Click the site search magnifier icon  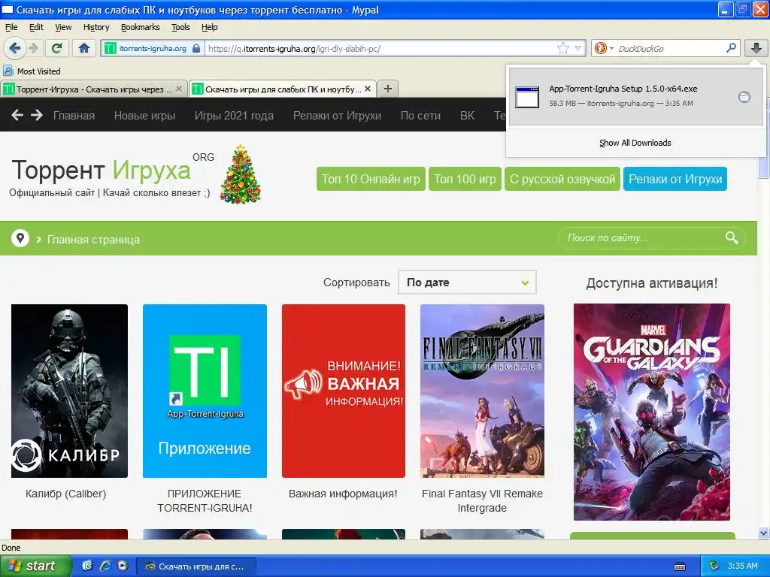[732, 238]
